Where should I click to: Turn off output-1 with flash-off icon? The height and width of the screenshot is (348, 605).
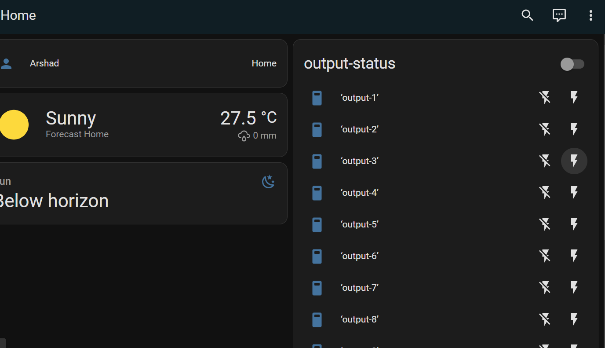(x=545, y=97)
